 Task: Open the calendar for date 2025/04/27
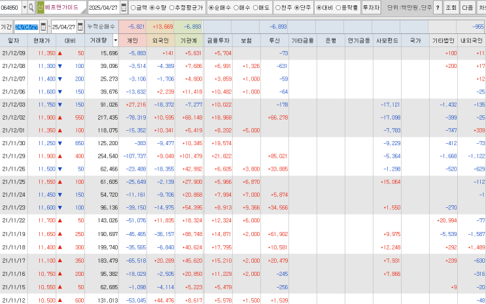[124, 7]
